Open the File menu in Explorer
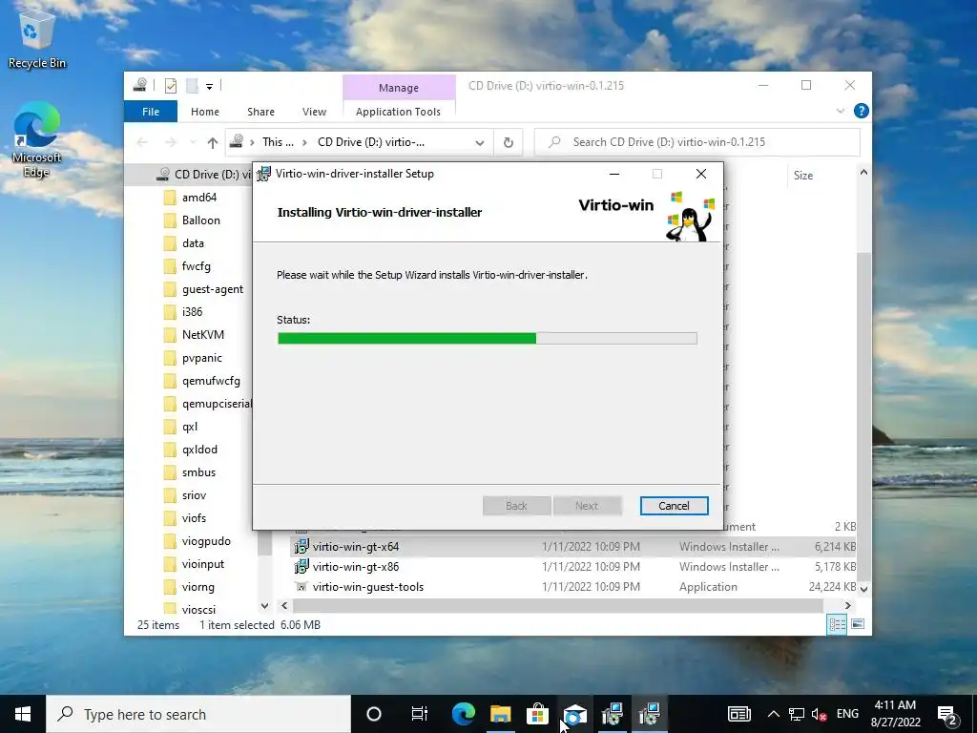Image resolution: width=977 pixels, height=733 pixels. [x=150, y=112]
